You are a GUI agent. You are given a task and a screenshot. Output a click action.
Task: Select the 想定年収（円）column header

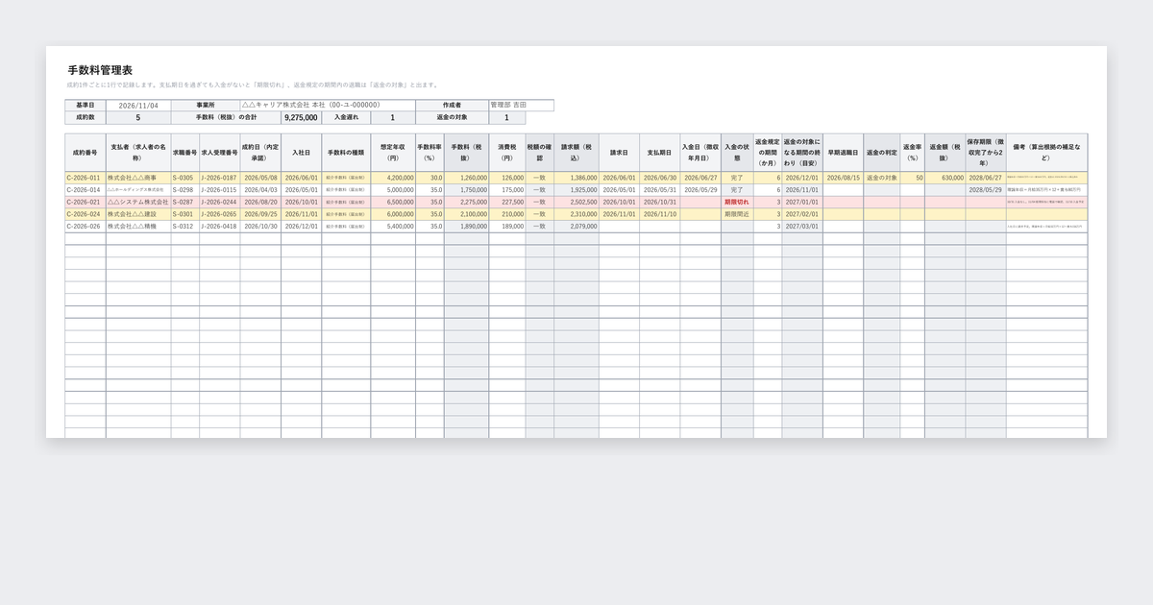(x=393, y=153)
